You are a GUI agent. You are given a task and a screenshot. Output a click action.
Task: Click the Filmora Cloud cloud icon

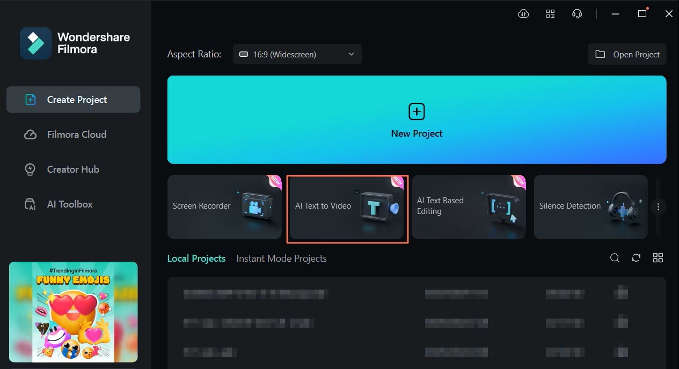click(31, 135)
